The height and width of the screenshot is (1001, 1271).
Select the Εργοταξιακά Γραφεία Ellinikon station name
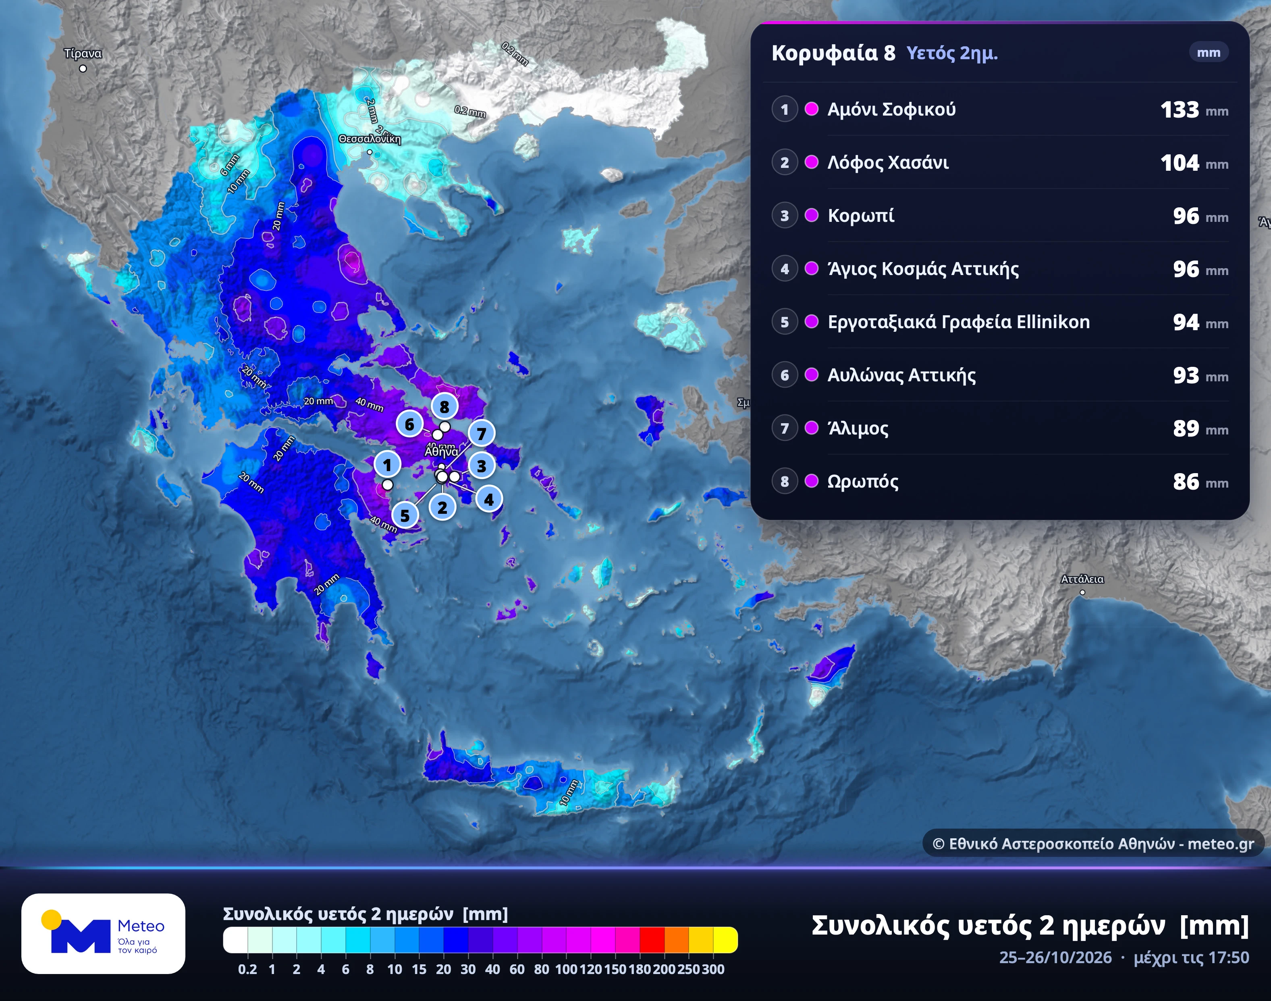pyautogui.click(x=959, y=322)
